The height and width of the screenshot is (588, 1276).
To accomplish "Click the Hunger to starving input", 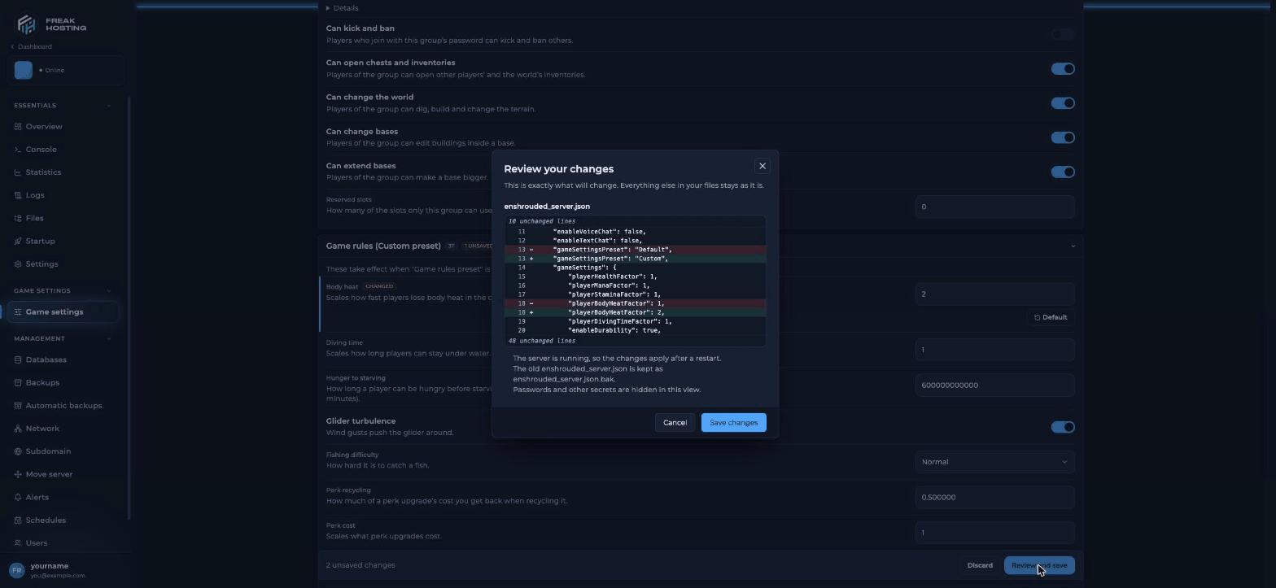I will click(994, 385).
